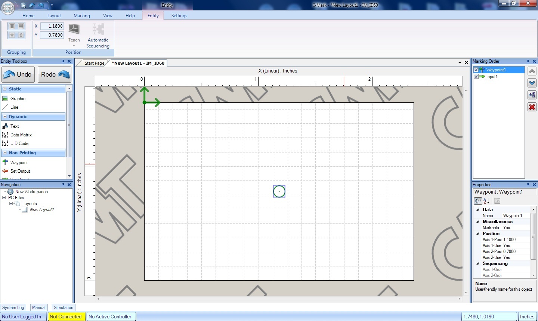Move selected entity down in marking order
538x321 pixels.
pos(532,83)
